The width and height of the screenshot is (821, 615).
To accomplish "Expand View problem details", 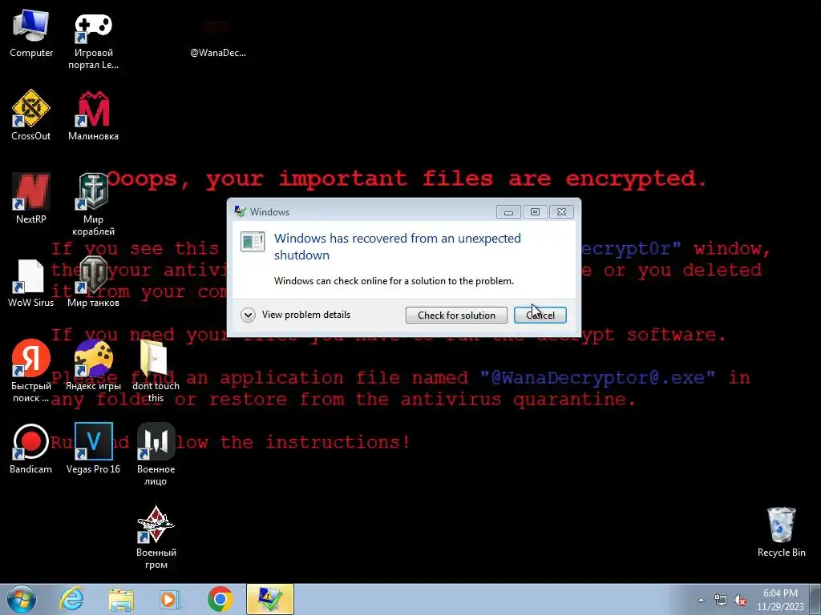I will coord(296,315).
